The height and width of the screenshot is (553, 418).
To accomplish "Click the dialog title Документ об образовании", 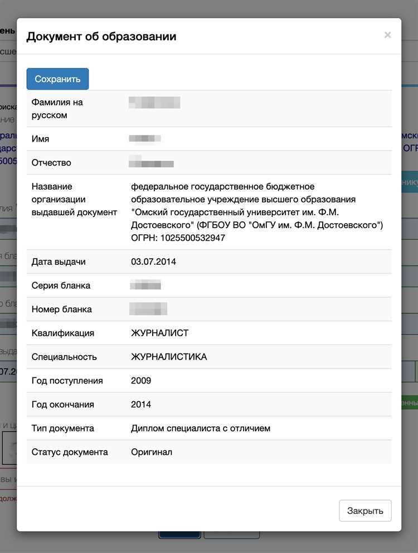I will [x=100, y=36].
